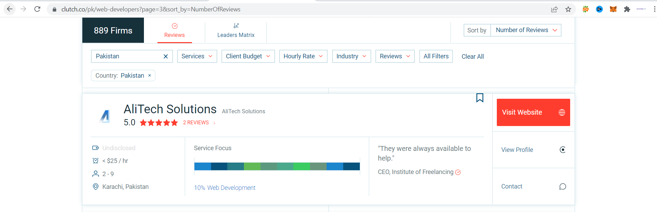This screenshot has width=657, height=212.
Task: Click the Leaders Matrix chart icon
Action: pyautogui.click(x=236, y=26)
